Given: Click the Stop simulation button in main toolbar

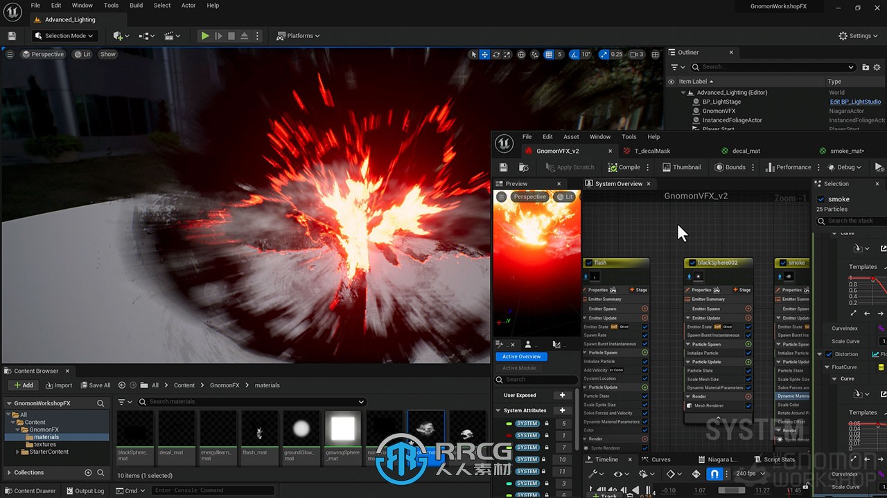Looking at the screenshot, I should click(231, 36).
